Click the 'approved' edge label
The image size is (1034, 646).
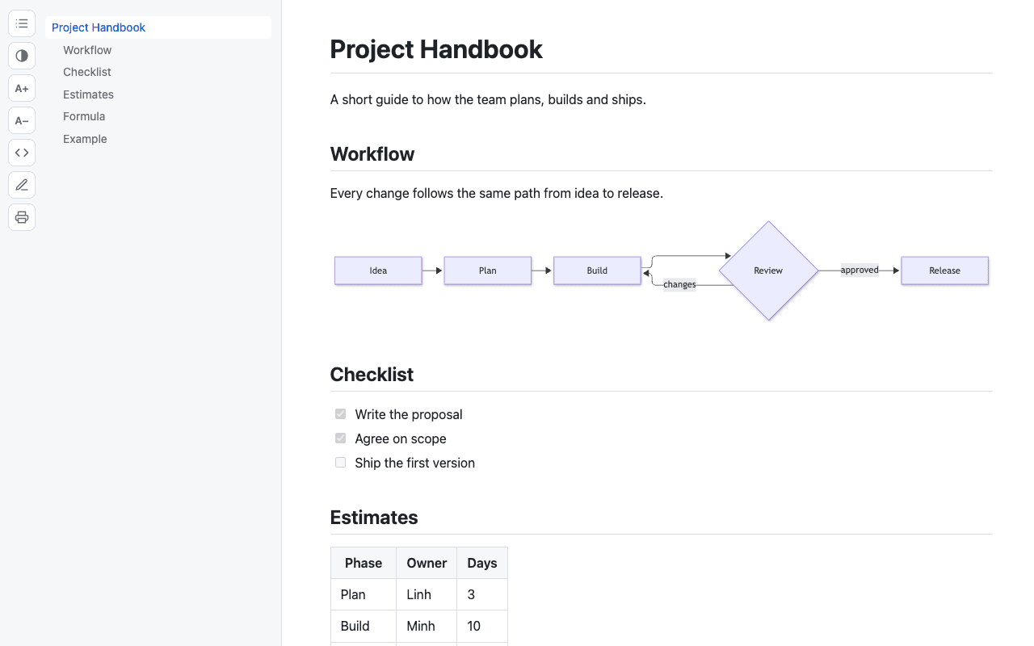click(x=860, y=270)
